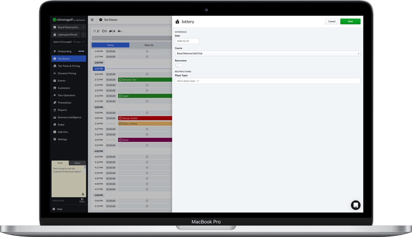Screen dimensions: 412x237
Task: Click the plus icon in 2:06 PM row
Action: click(147, 74)
